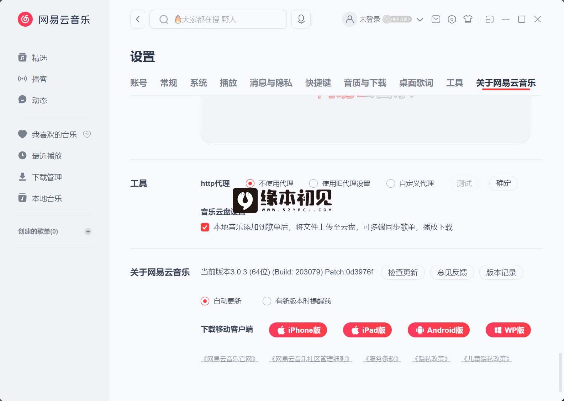Click the settings page vertical scrollbar
The height and width of the screenshot is (401, 564).
coord(561,372)
